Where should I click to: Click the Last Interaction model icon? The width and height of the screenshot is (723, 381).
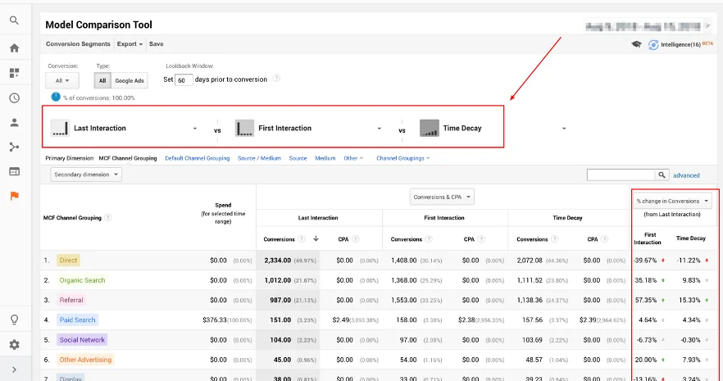click(61, 128)
